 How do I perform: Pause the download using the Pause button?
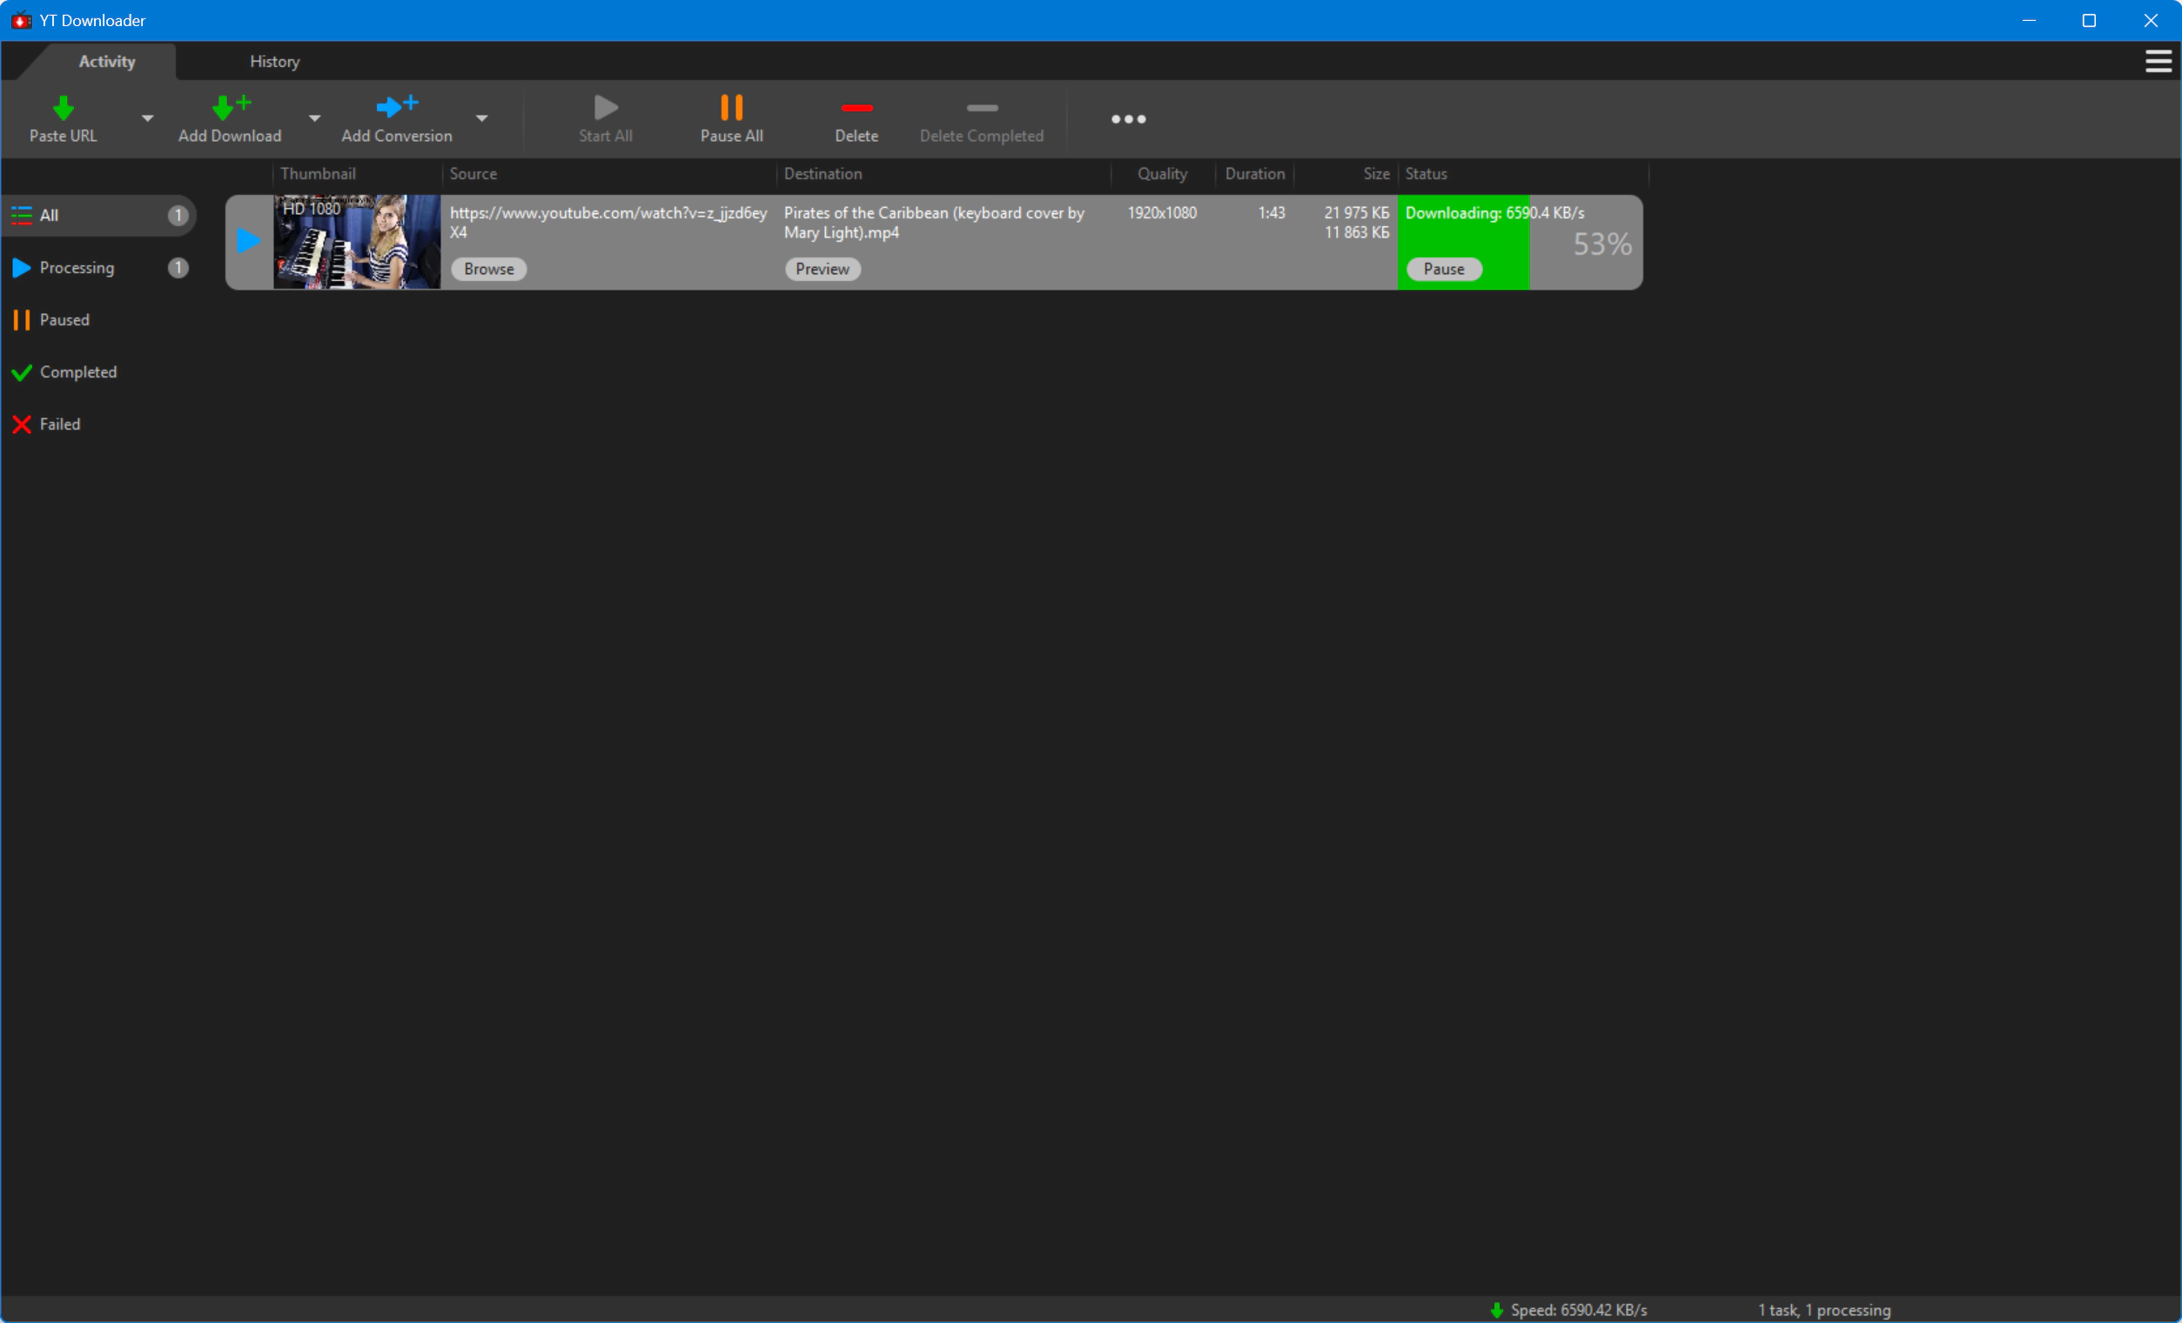pyautogui.click(x=1443, y=269)
